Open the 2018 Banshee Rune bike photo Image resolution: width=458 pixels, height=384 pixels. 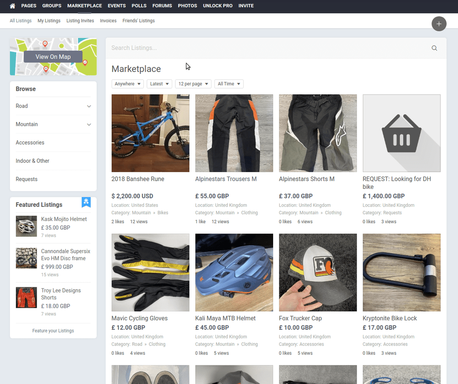tap(151, 133)
